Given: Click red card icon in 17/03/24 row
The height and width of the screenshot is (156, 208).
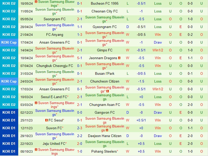Looking at the screenshot, I should pos(108,91).
